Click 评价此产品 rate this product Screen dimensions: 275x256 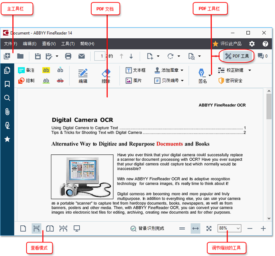click(227, 44)
